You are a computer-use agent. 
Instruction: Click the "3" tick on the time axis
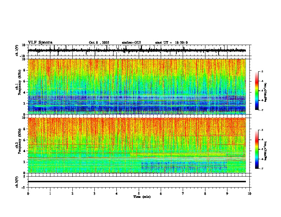tap(94, 194)
